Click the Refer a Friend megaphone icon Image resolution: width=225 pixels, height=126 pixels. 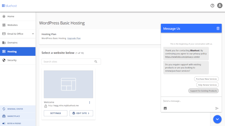tap(4, 123)
